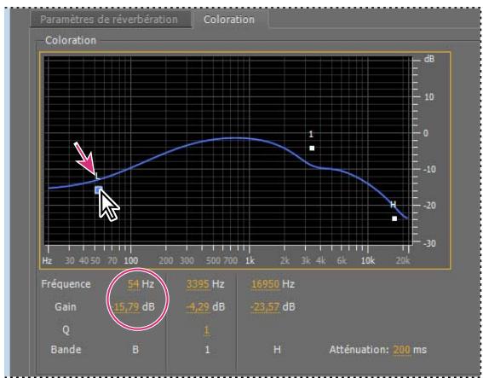Click the Q row label
Viewport: 483px width, 378px height.
pyautogui.click(x=66, y=330)
